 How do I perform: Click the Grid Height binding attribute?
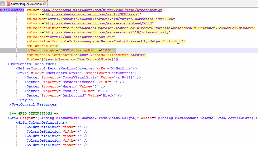click(x=79, y=118)
